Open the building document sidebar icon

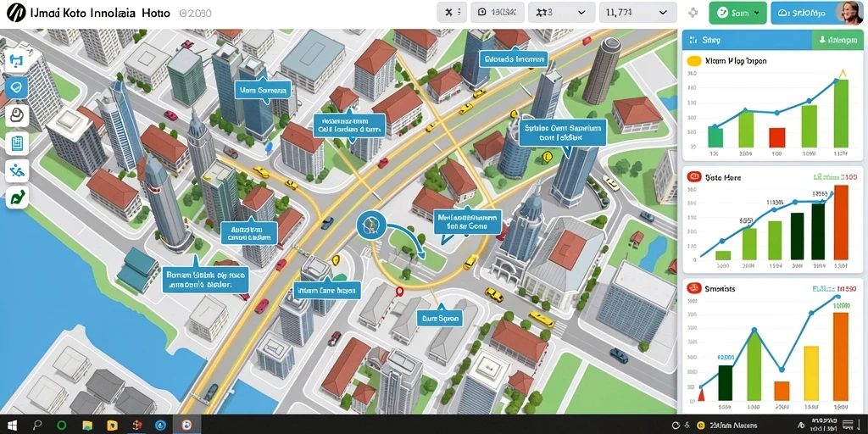[x=17, y=144]
